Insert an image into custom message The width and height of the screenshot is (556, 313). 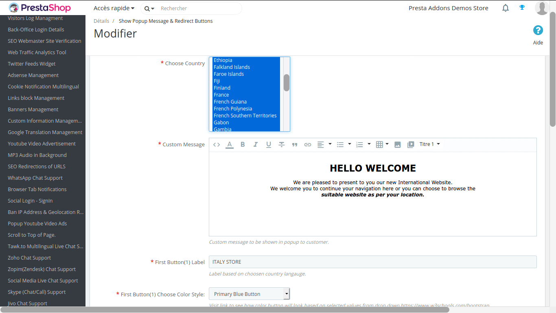398,145
